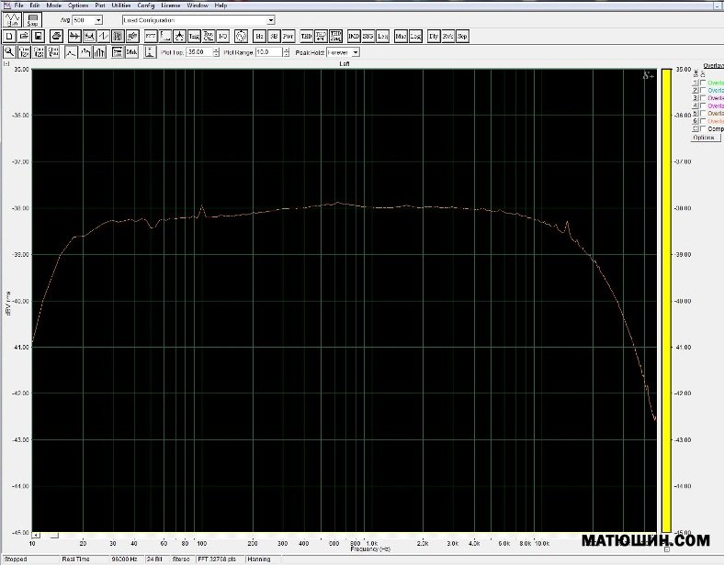Open the Utilities menu
The height and width of the screenshot is (565, 724).
[x=121, y=6]
